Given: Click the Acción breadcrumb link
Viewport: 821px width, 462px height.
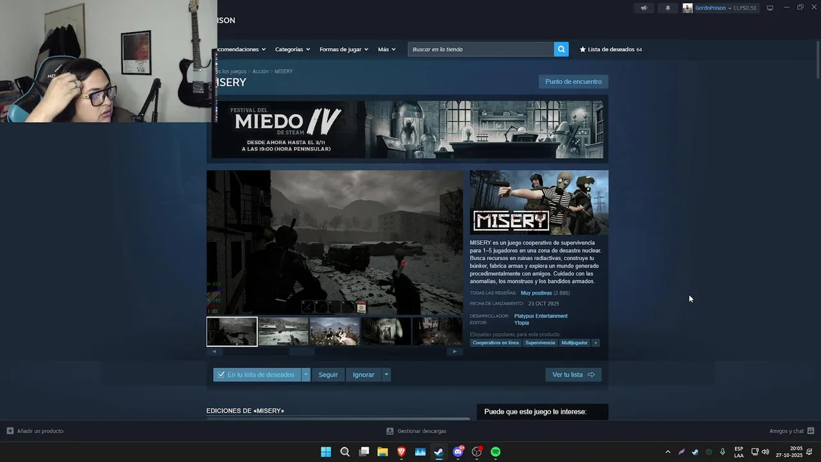Looking at the screenshot, I should click(260, 71).
